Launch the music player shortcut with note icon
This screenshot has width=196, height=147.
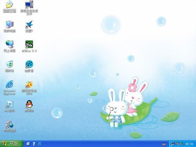point(9,104)
